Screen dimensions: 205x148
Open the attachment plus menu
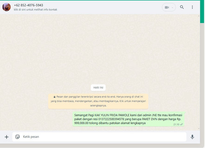pos(7,137)
